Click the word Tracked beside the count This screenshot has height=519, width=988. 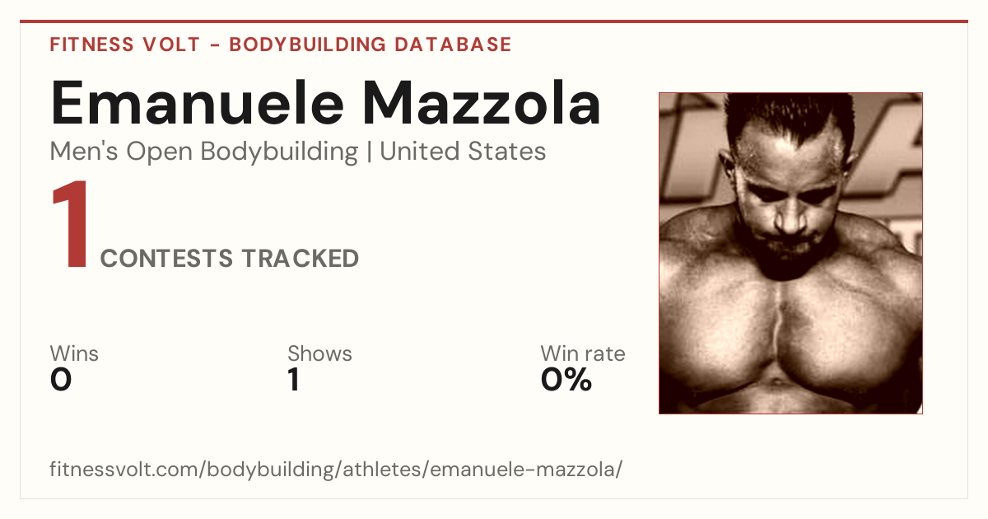point(300,259)
